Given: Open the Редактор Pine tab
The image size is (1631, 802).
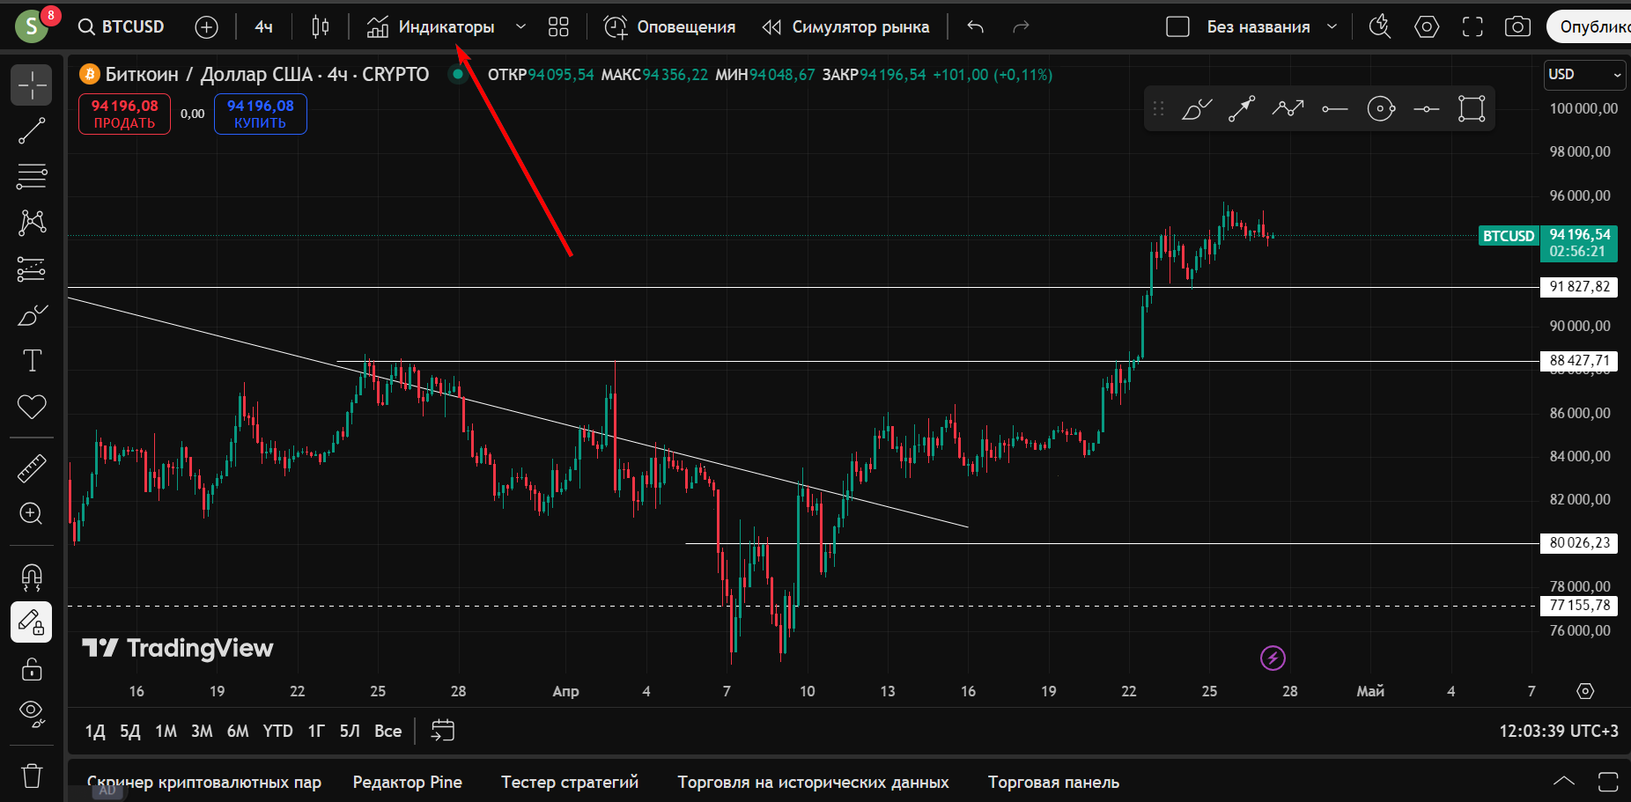Looking at the screenshot, I should (408, 782).
